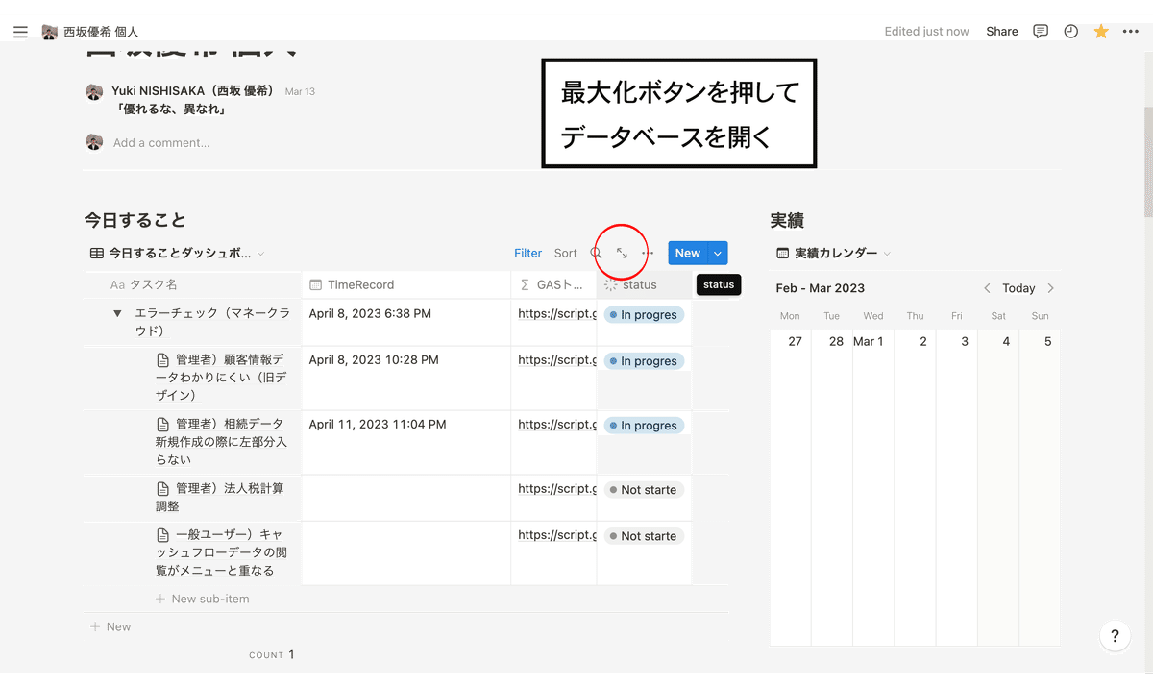Open page icon for 管理者）相続データ新規作成
The height and width of the screenshot is (686, 1153).
coord(163,425)
